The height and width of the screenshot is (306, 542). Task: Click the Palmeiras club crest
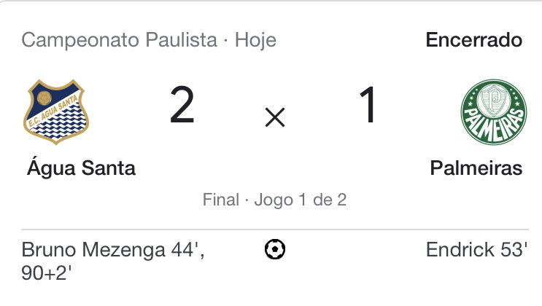[494, 112]
